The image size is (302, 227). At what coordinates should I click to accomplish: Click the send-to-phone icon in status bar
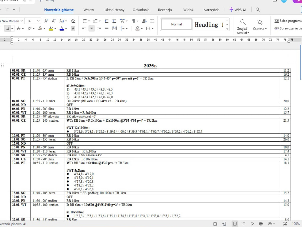224,224
